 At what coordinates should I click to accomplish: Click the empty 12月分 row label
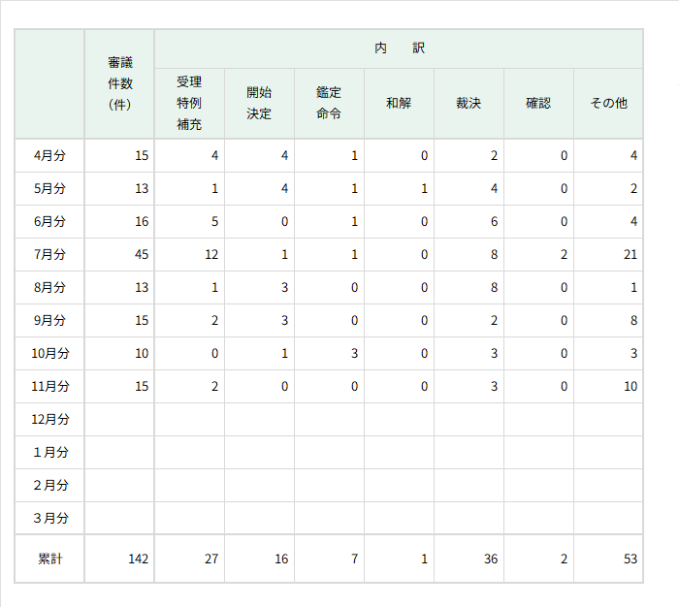tap(50, 419)
